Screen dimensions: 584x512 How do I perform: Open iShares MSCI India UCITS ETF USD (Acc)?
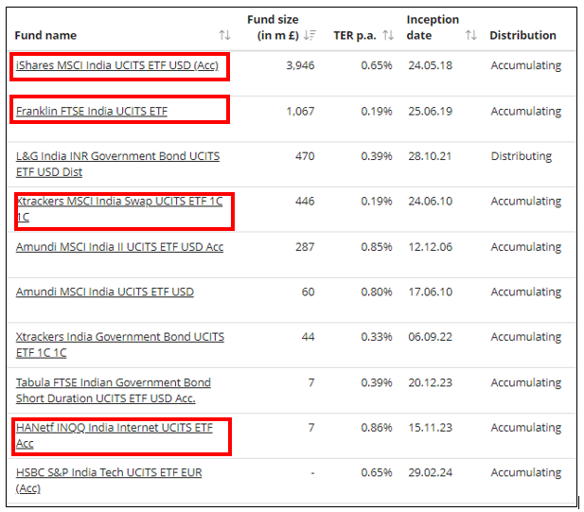(x=117, y=65)
